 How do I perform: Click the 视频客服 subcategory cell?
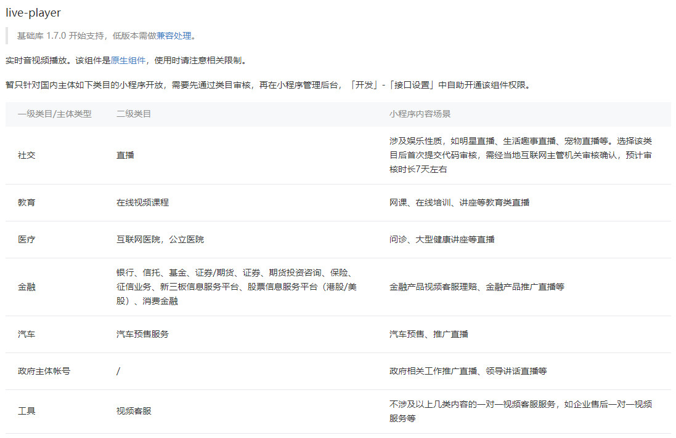tap(134, 411)
